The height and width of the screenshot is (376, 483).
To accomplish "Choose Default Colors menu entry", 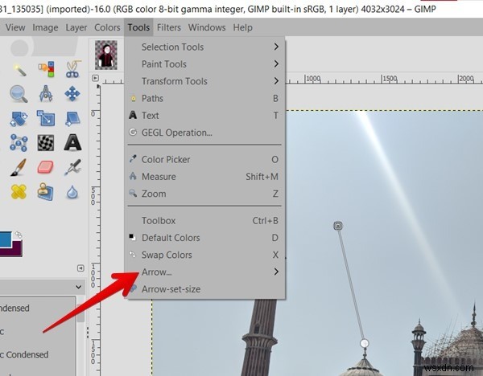I will (x=204, y=238).
